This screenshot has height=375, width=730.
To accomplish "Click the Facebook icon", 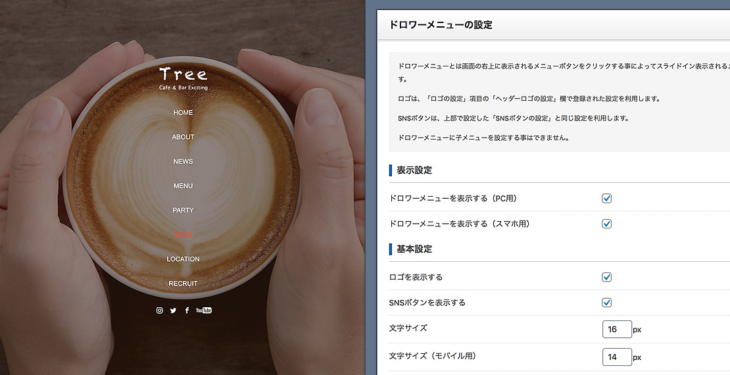I will (x=187, y=311).
